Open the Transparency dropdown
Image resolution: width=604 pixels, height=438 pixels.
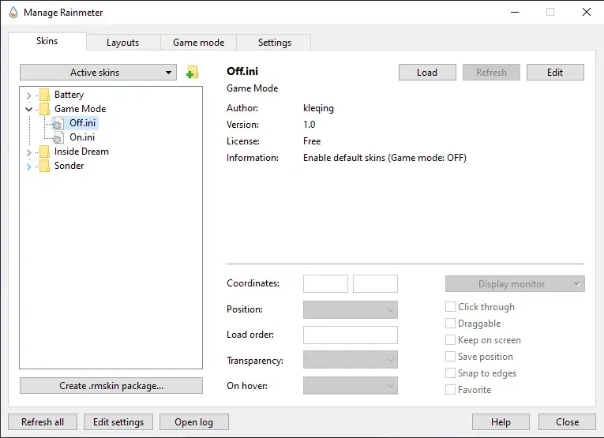pyautogui.click(x=350, y=360)
